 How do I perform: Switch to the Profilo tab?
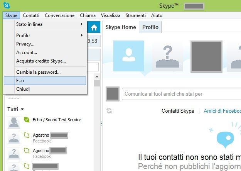[x=150, y=27]
